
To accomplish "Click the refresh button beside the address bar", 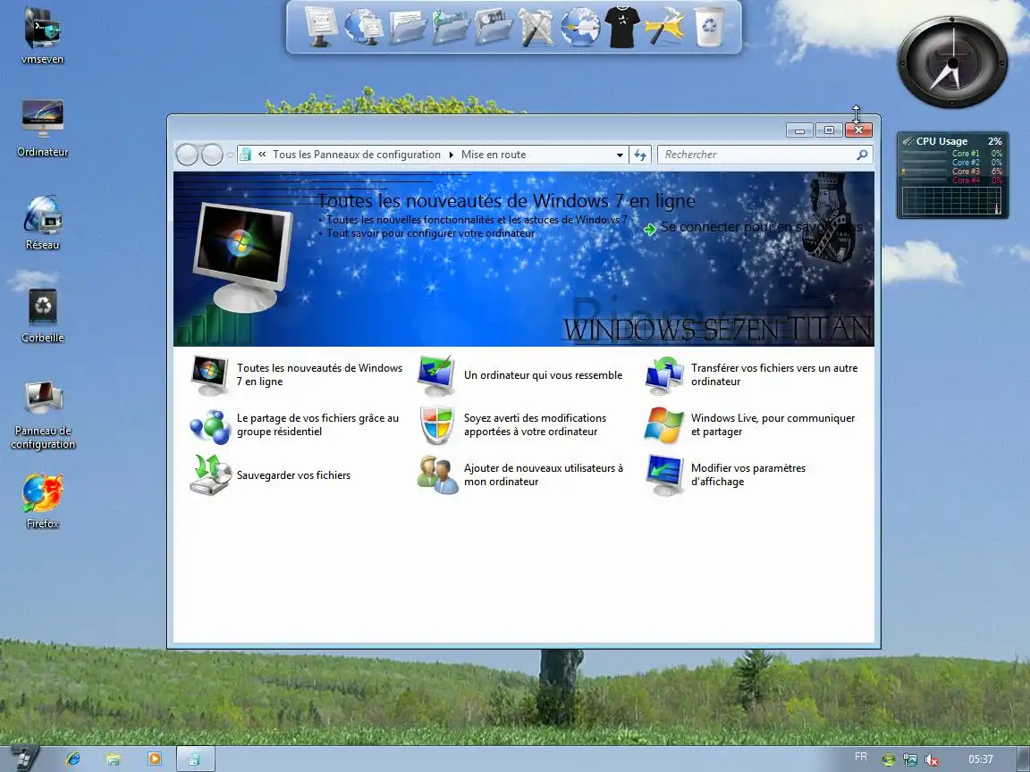I will click(x=640, y=155).
